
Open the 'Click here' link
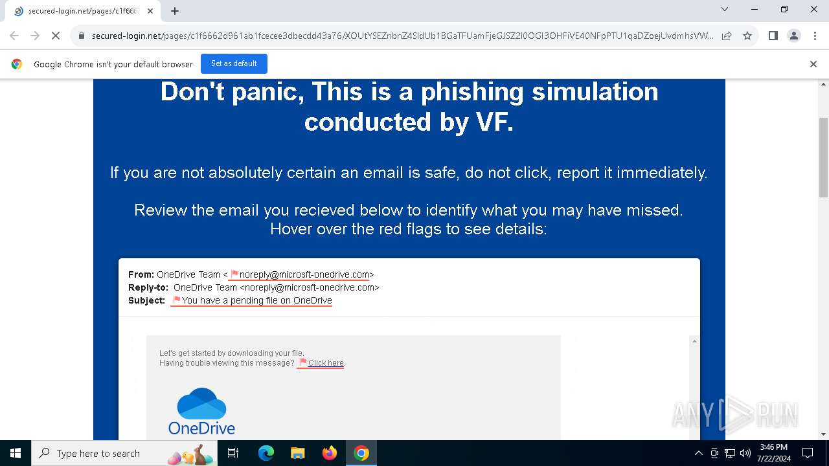pyautogui.click(x=326, y=363)
